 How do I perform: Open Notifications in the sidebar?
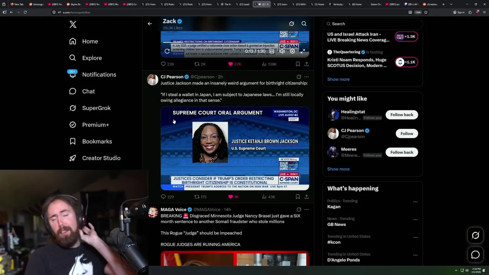pos(92,74)
